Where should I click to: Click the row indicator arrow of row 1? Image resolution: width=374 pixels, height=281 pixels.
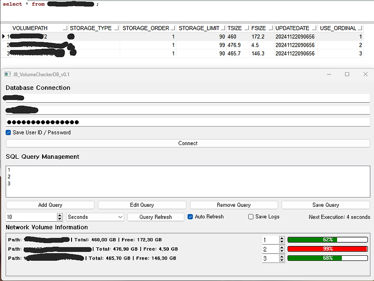pyautogui.click(x=4, y=36)
